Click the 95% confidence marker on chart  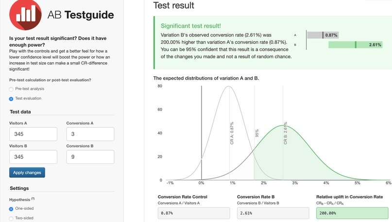pos(257,133)
